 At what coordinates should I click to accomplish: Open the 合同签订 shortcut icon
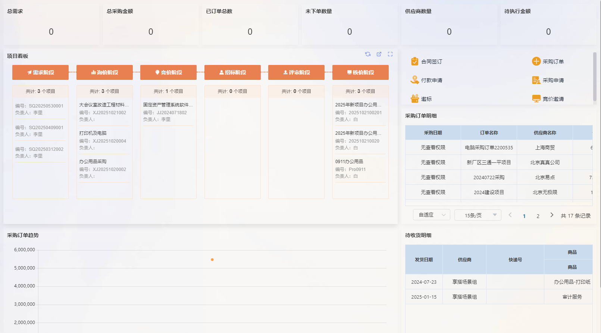(x=414, y=62)
